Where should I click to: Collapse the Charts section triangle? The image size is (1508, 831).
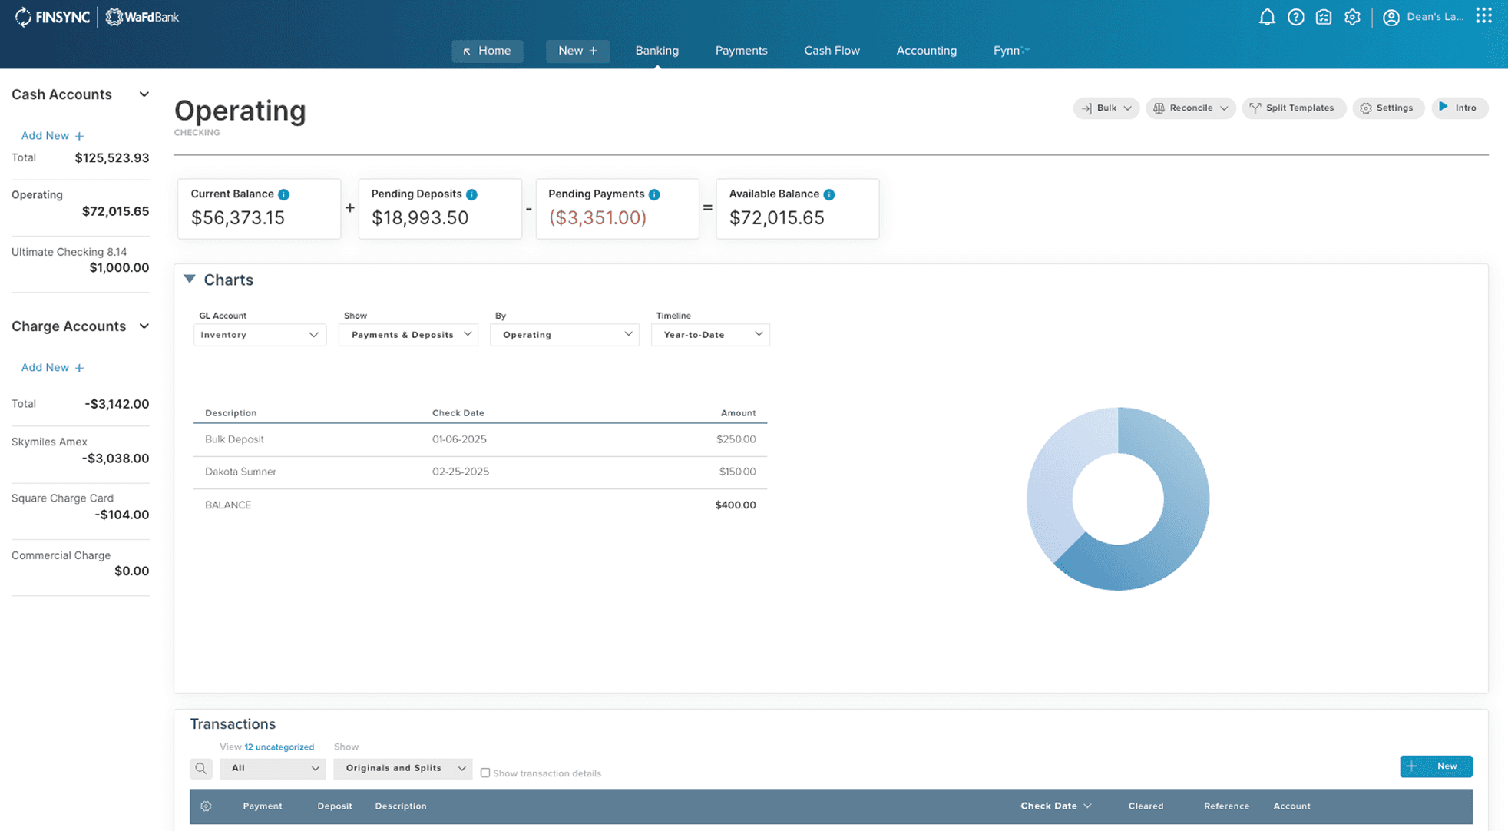(x=190, y=279)
